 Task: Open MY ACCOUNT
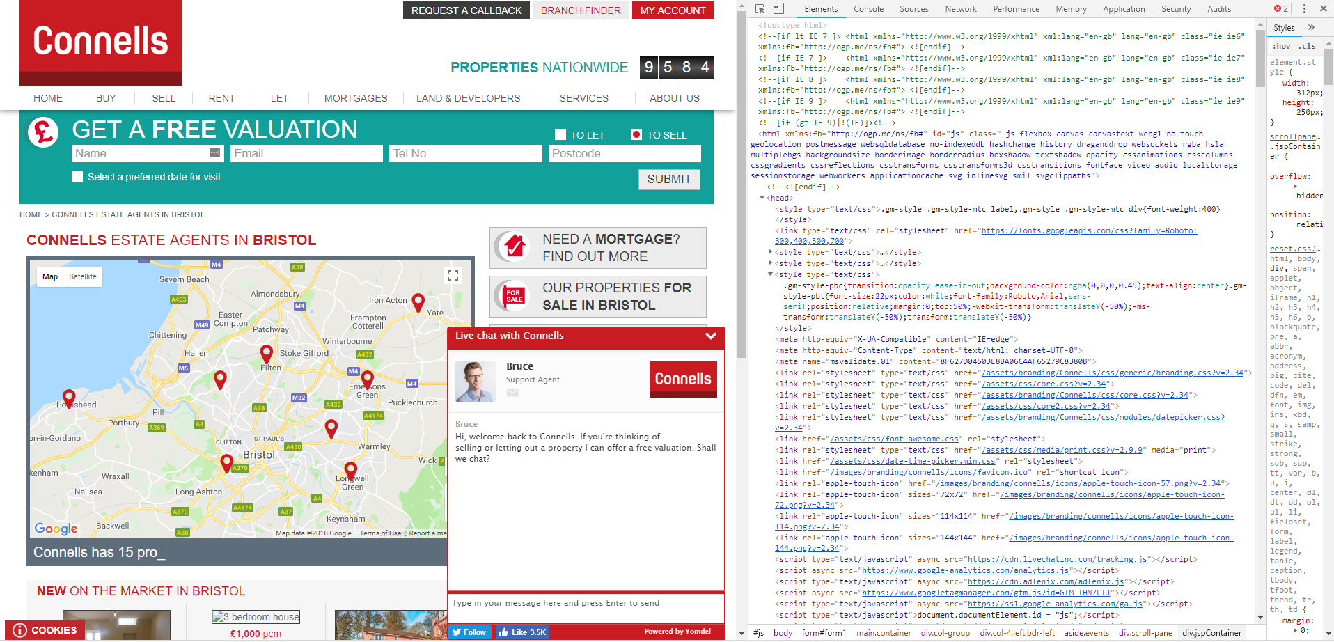[673, 10]
